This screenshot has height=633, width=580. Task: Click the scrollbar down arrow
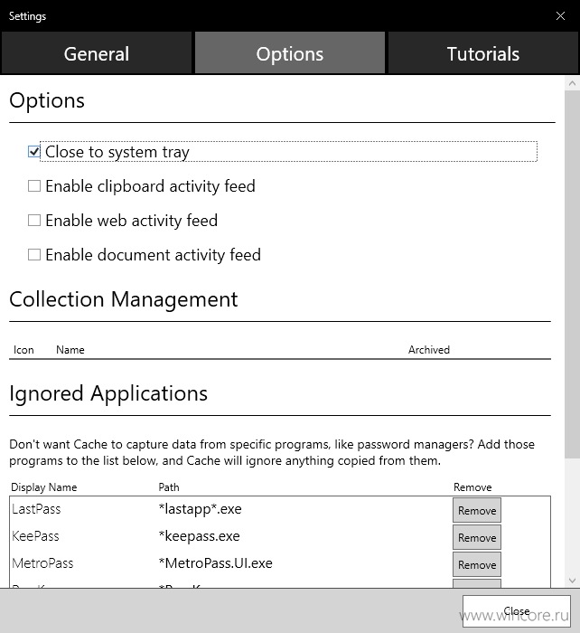click(572, 581)
